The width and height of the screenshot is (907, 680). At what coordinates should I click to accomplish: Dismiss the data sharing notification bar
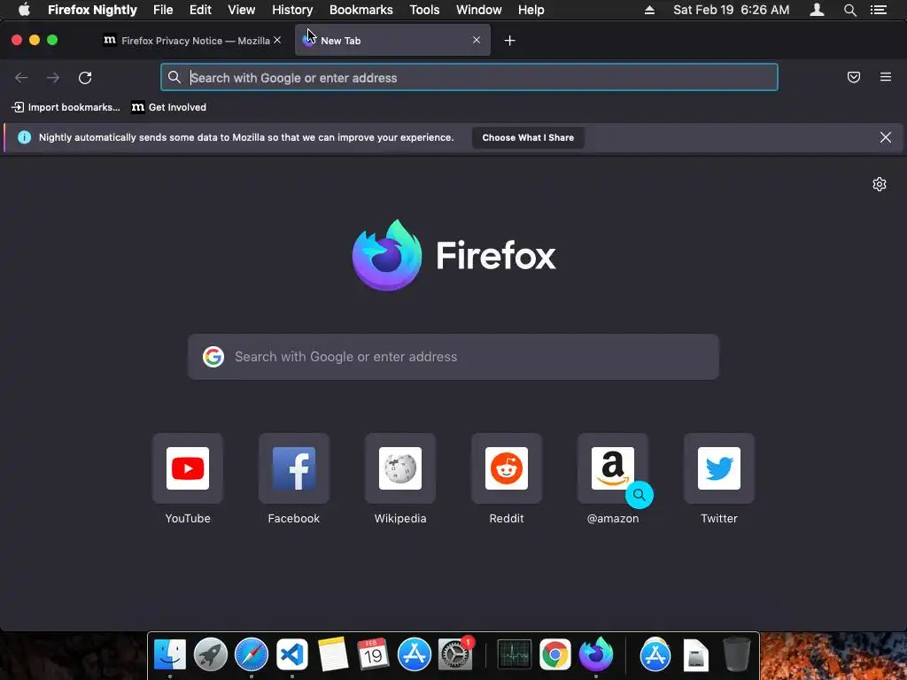pyautogui.click(x=886, y=137)
